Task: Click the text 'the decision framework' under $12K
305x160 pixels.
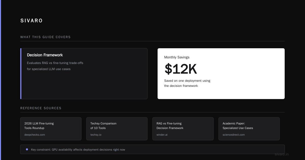Action: tap(181, 86)
